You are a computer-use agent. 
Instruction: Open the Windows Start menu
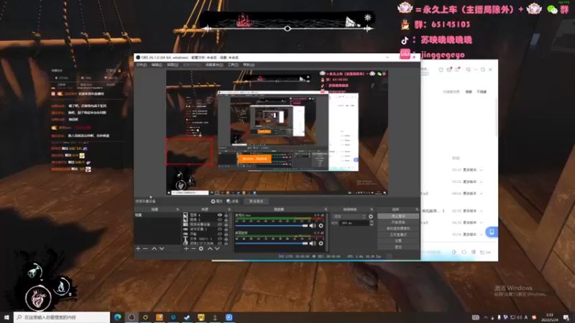(x=6, y=317)
